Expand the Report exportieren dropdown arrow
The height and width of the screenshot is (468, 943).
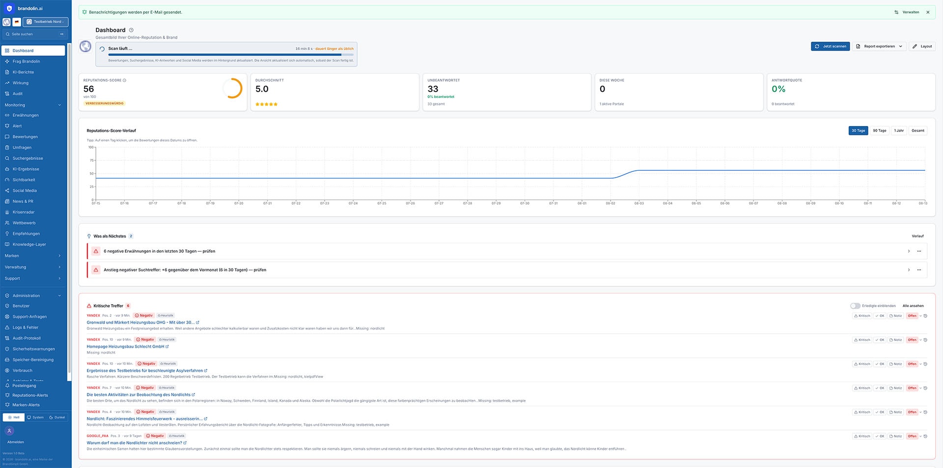point(900,47)
